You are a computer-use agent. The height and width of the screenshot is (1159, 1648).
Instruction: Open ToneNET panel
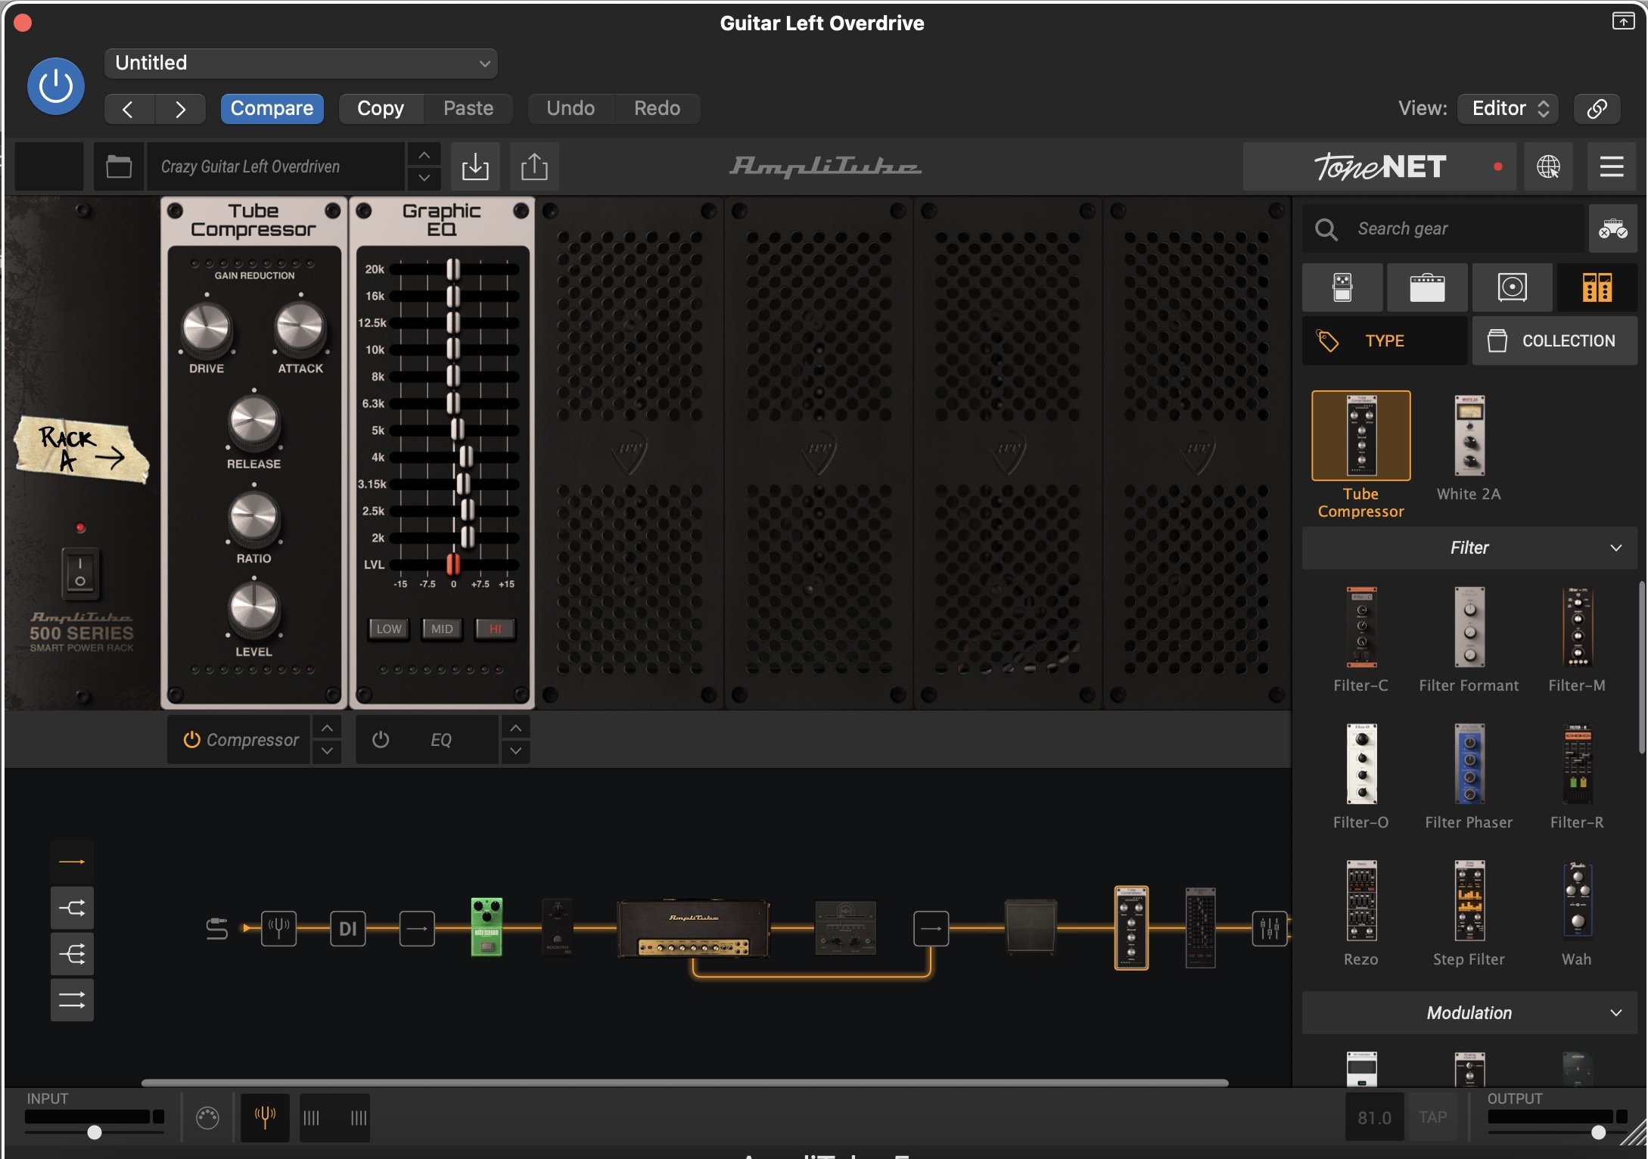pos(1379,166)
